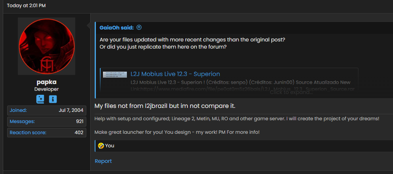Click the up-arrow icon beside GaiaOh said

point(139,27)
